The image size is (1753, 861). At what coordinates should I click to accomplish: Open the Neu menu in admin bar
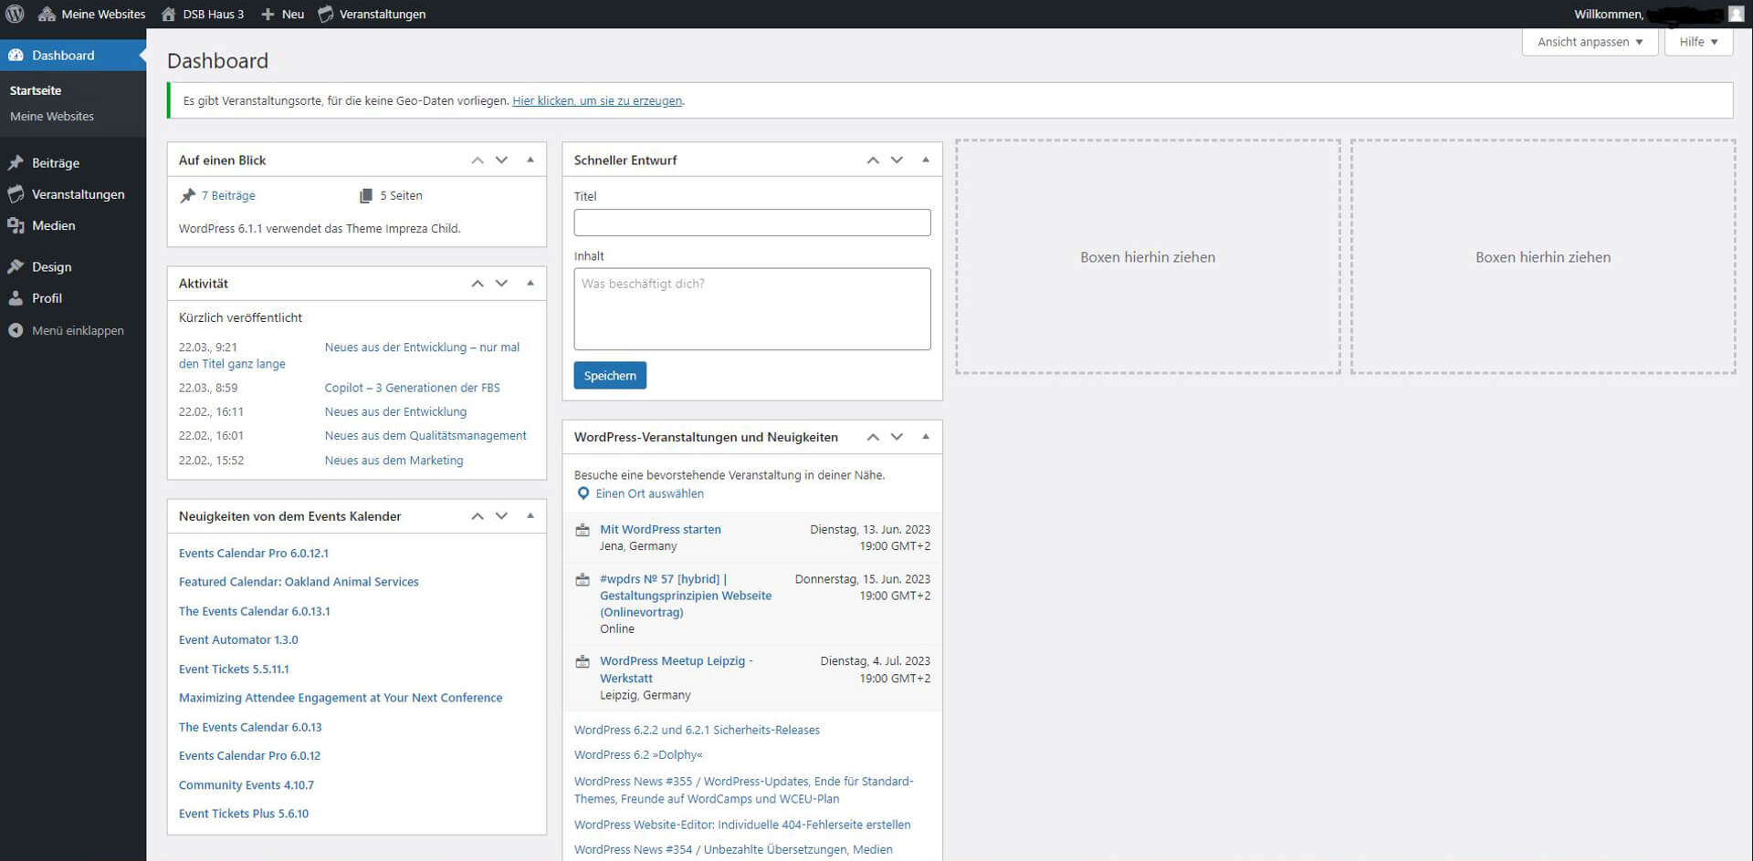[x=282, y=14]
